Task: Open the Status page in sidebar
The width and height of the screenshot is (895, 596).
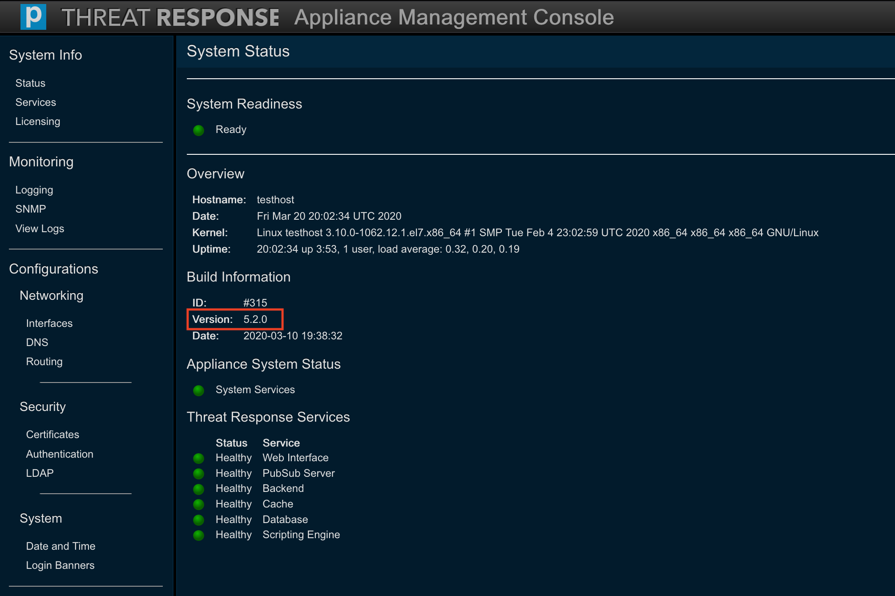Action: [x=30, y=83]
